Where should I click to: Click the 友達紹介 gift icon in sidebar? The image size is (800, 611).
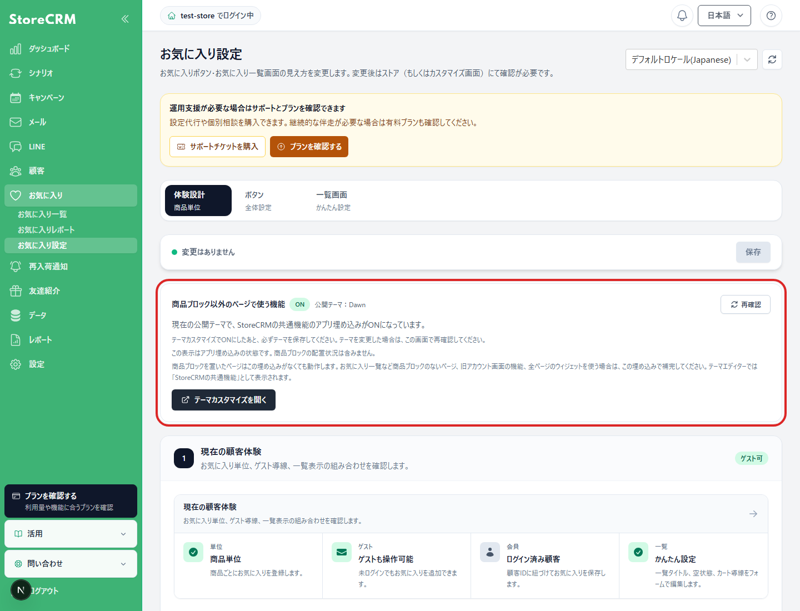16,291
